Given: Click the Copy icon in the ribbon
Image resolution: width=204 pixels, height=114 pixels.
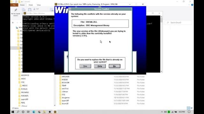Looking at the screenshot, I should [x=24, y=10].
